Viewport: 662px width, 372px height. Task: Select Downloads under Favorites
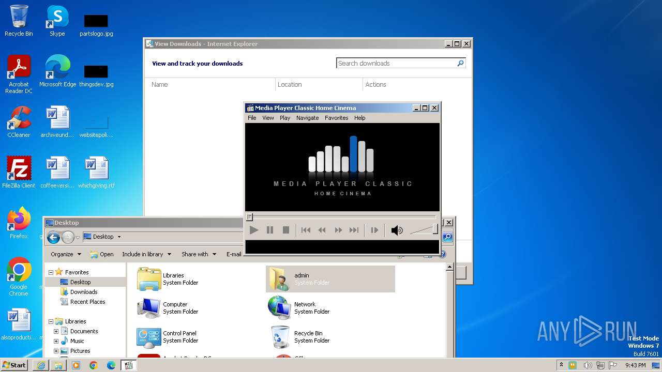84,292
